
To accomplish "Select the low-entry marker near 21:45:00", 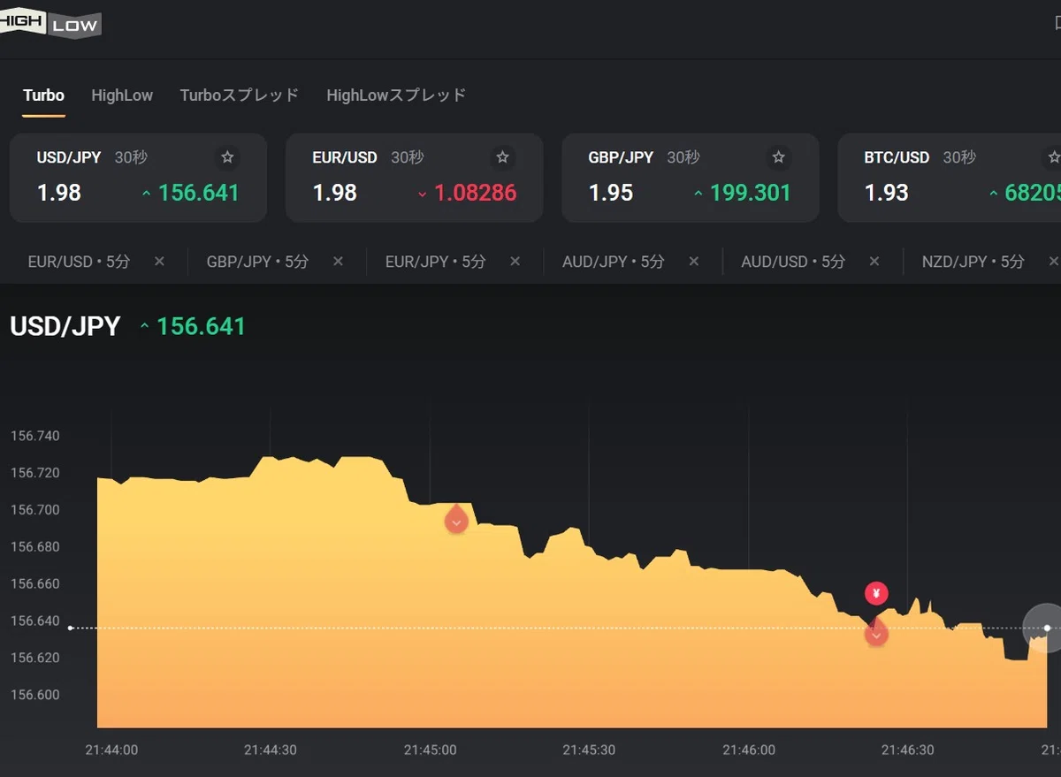I will point(456,520).
